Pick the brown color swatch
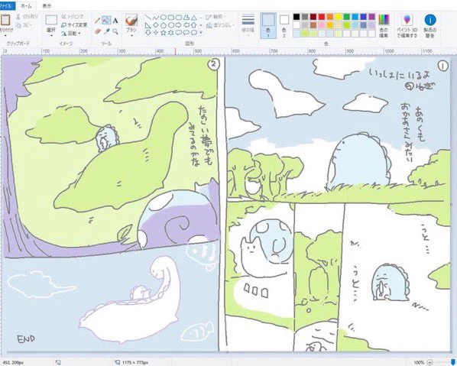 click(x=313, y=25)
